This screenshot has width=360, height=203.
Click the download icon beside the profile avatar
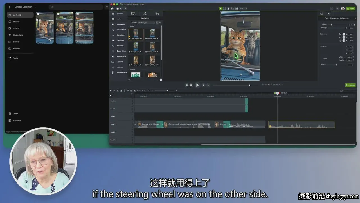click(x=337, y=8)
